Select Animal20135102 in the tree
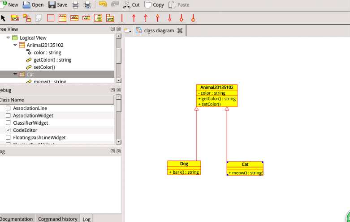This screenshot has height=222, width=350. tap(45, 45)
